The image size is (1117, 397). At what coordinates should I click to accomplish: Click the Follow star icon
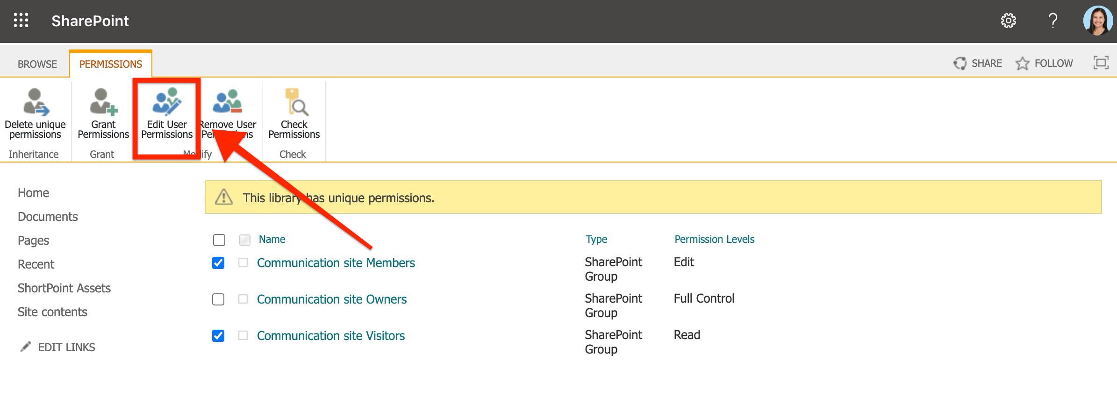click(1022, 63)
